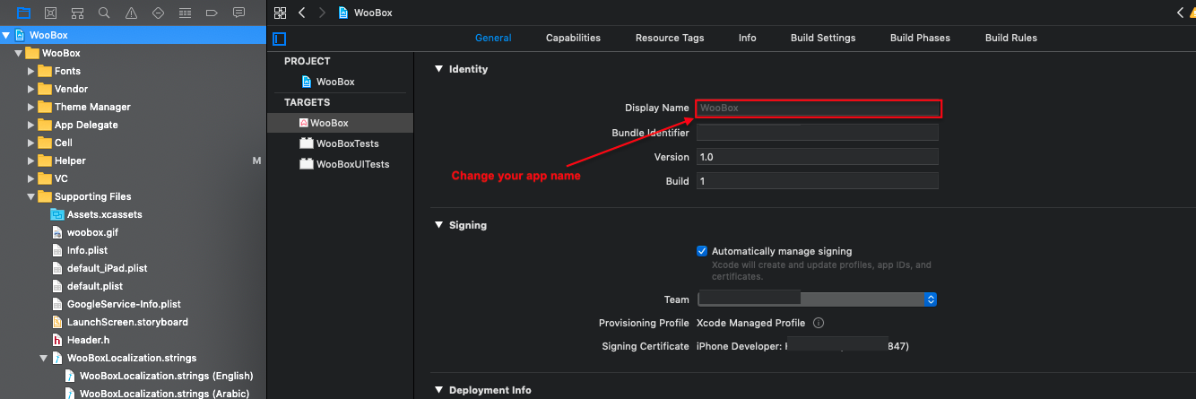This screenshot has width=1196, height=399.
Task: Expand the Fonts folder
Action: 31,71
